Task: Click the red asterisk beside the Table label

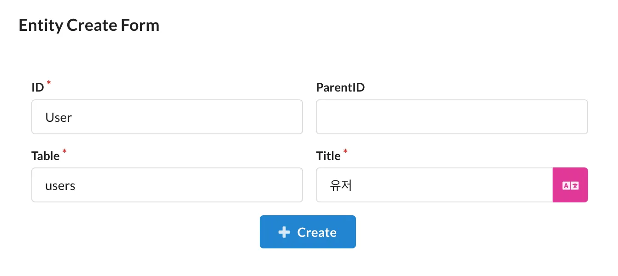Action: point(64,152)
